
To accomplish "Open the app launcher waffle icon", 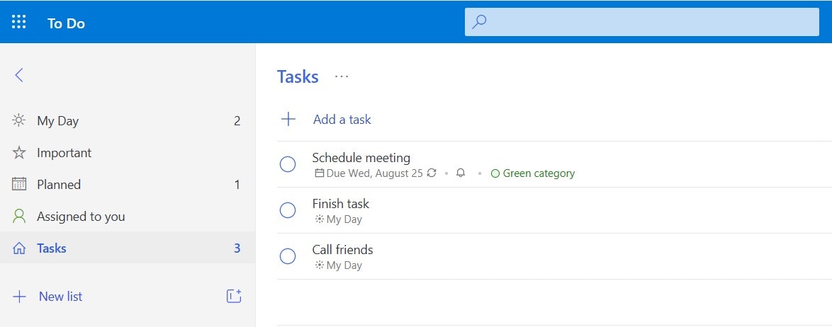I will click(x=19, y=22).
